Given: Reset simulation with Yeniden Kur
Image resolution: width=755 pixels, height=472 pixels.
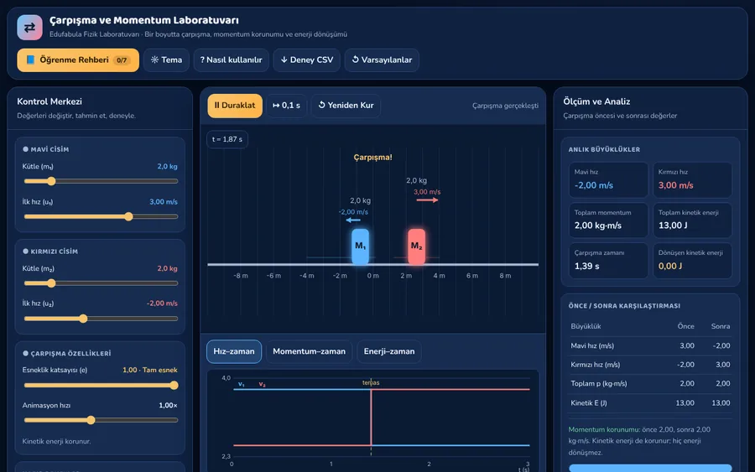Looking at the screenshot, I should click(x=346, y=106).
